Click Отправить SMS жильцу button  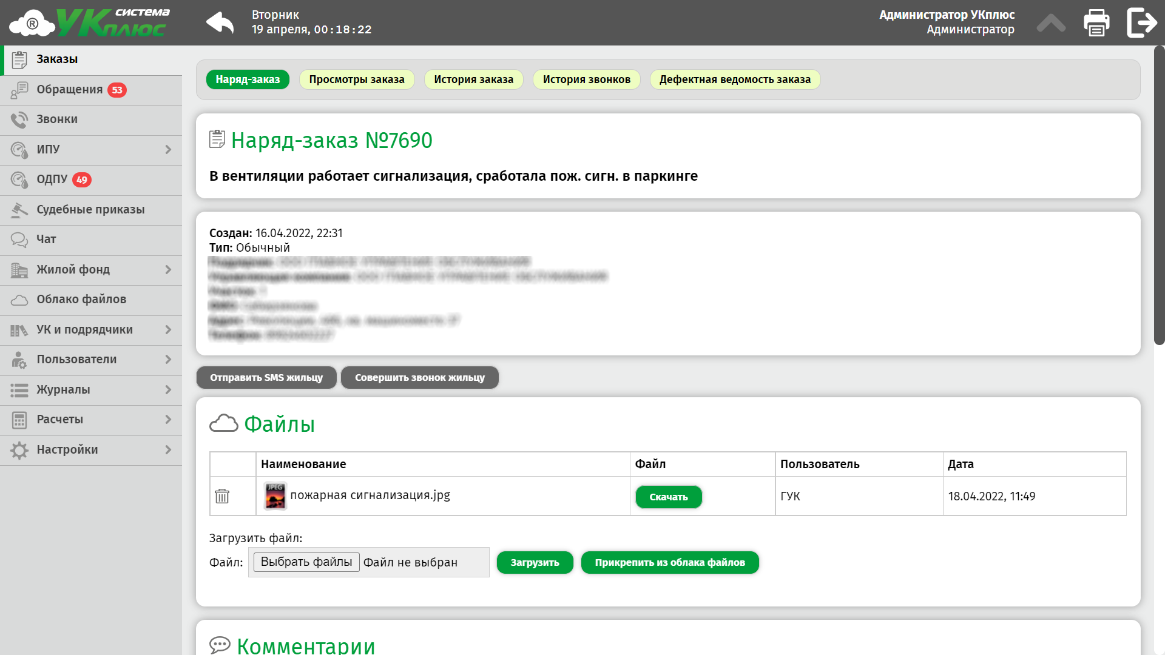tap(266, 377)
